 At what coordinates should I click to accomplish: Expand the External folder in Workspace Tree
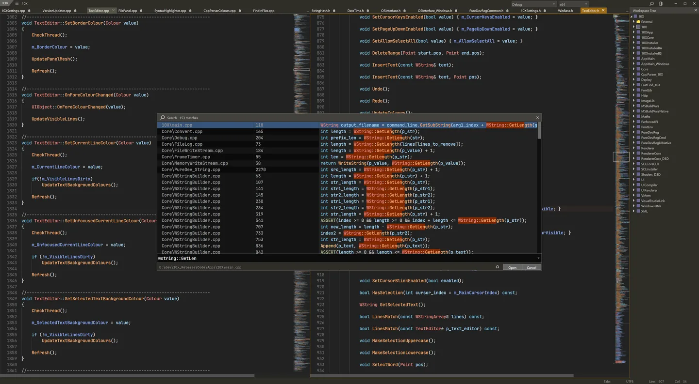pos(634,22)
